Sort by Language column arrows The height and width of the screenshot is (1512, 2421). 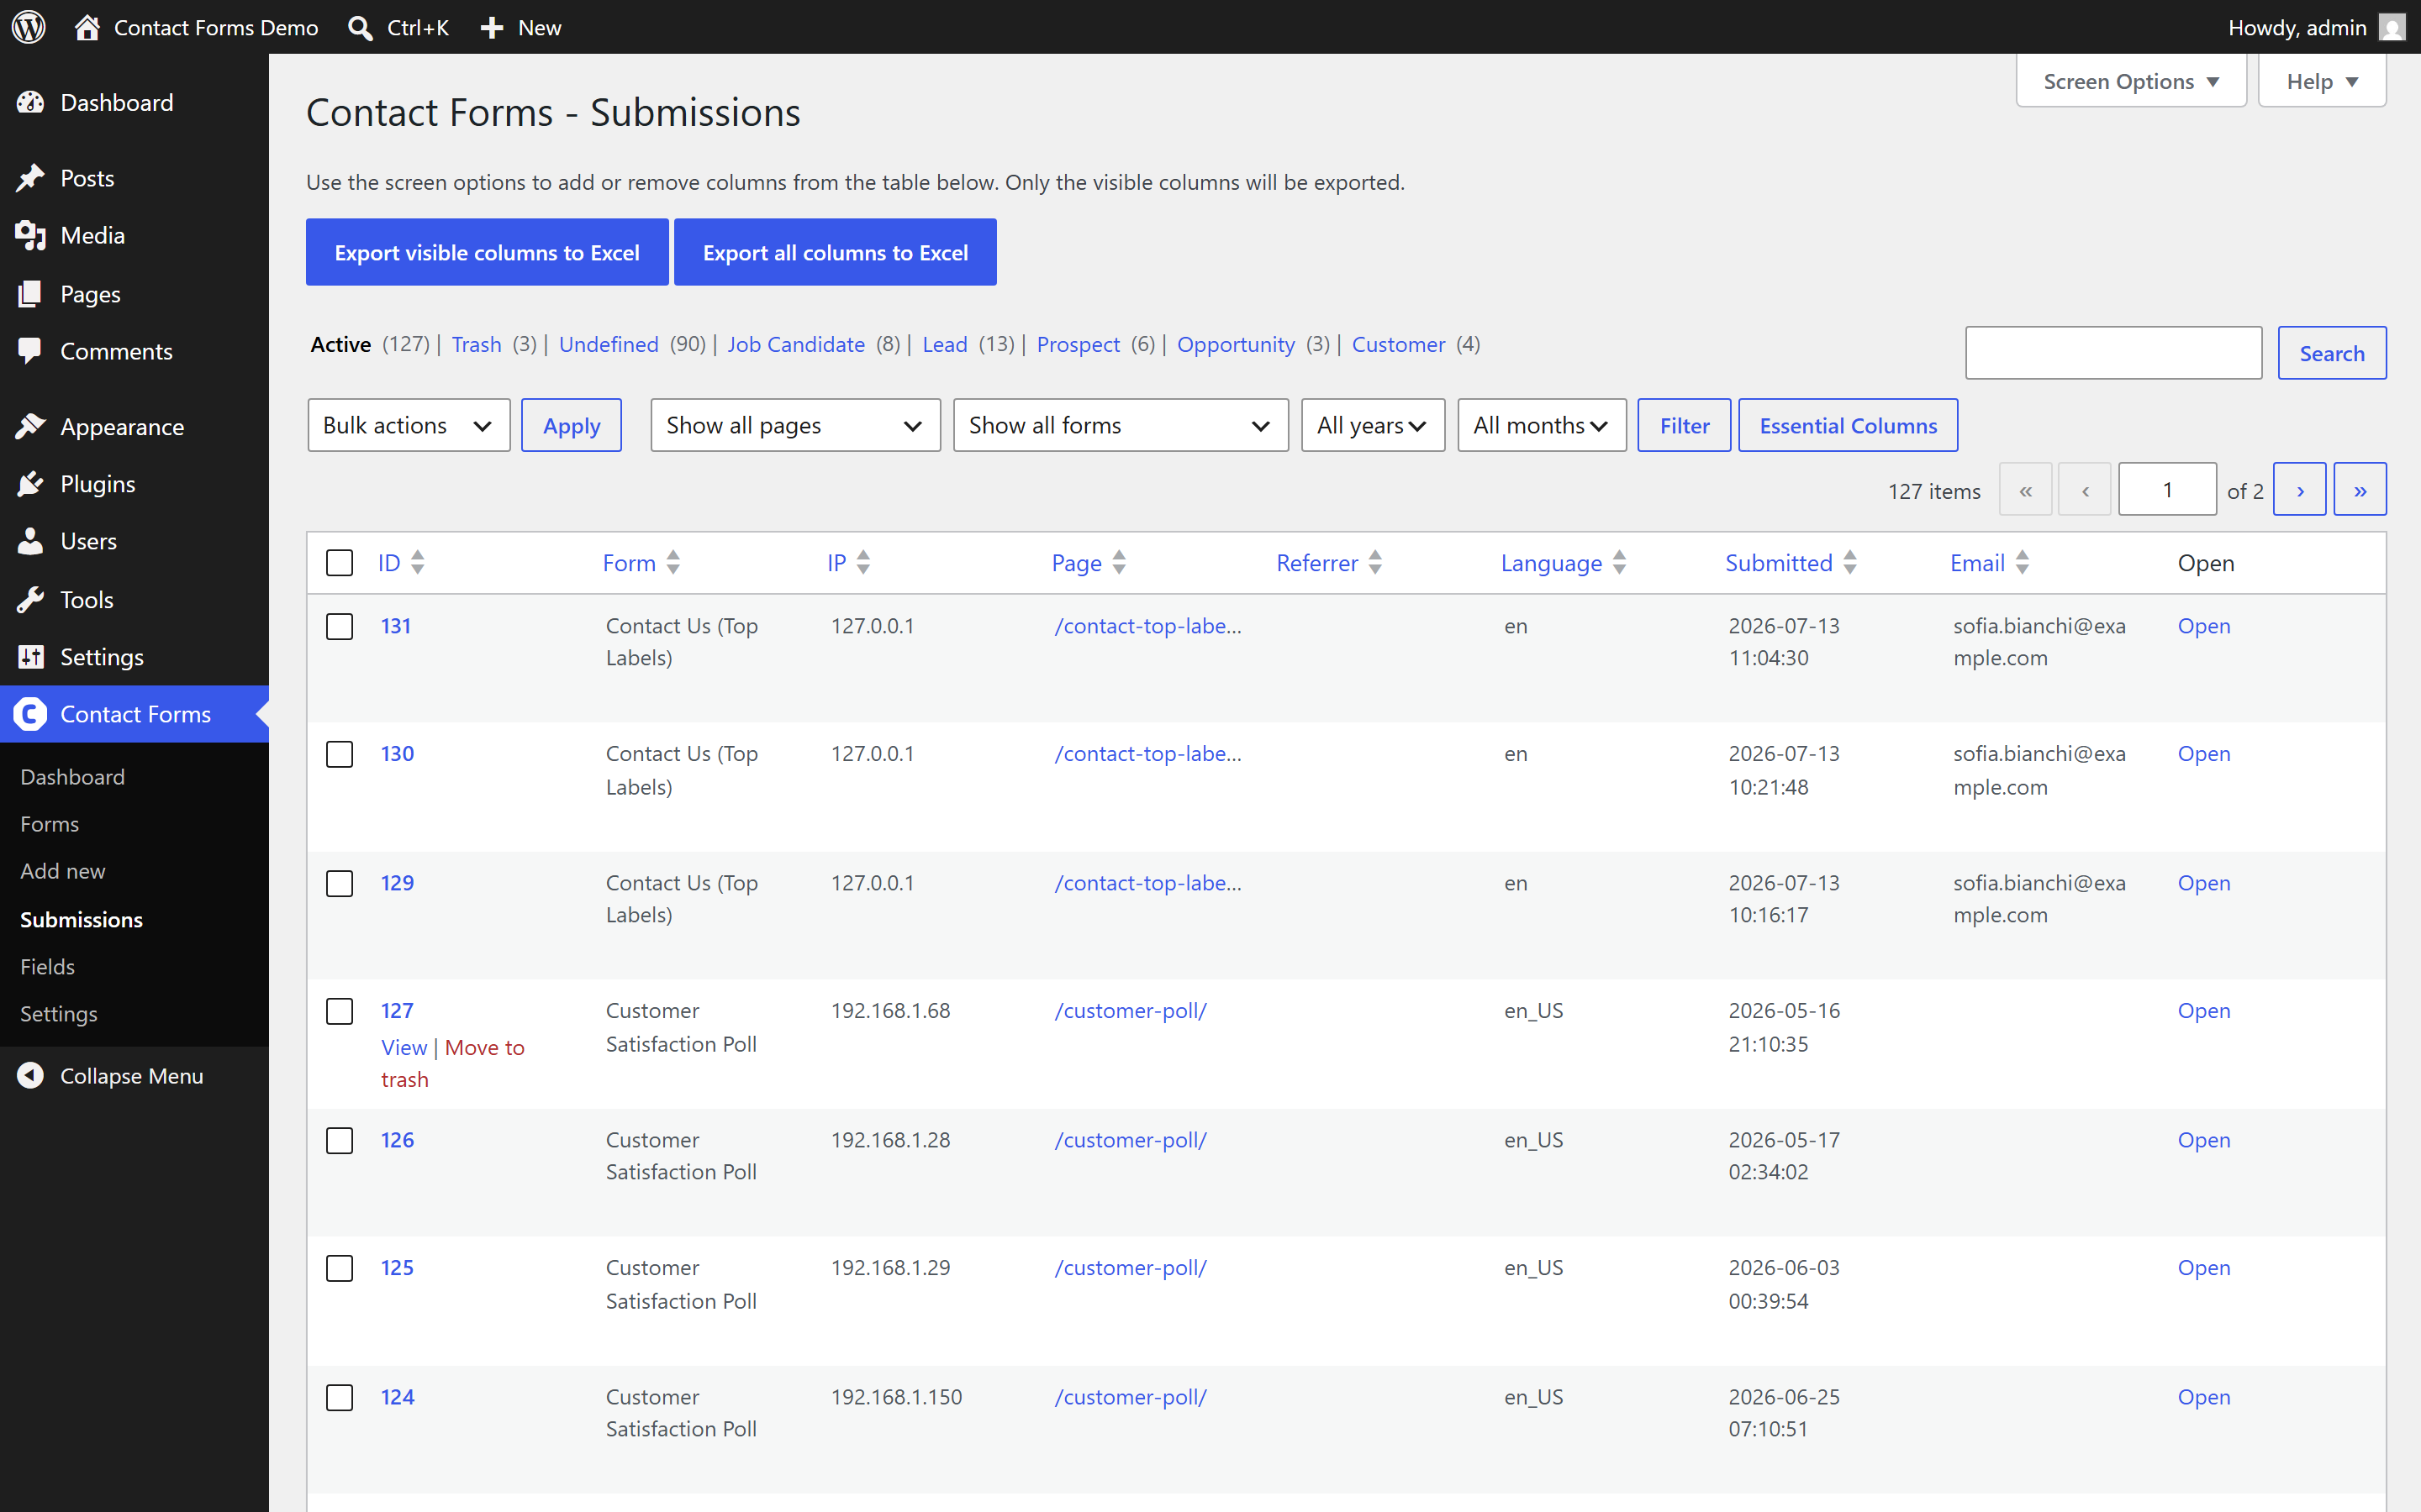[x=1620, y=563]
